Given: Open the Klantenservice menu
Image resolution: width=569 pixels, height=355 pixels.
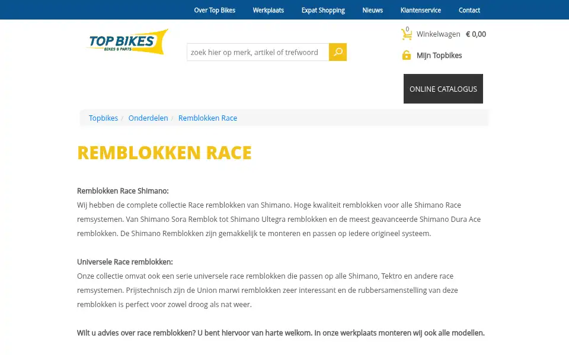Looking at the screenshot, I should (421, 10).
